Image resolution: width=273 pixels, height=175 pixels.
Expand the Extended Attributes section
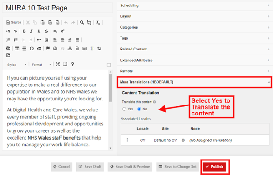coord(195,60)
